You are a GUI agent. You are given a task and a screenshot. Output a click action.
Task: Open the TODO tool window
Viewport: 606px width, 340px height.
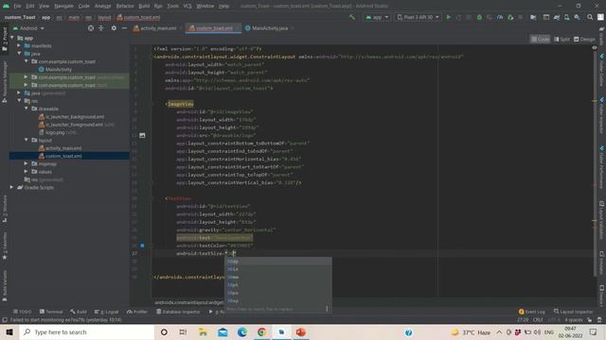pyautogui.click(x=23, y=312)
